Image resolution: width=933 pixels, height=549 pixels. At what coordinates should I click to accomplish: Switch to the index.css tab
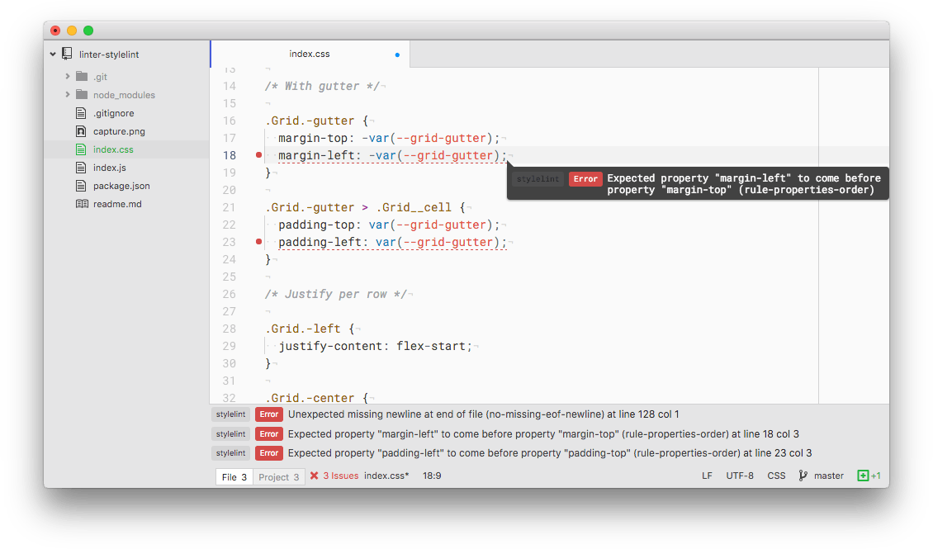point(309,53)
